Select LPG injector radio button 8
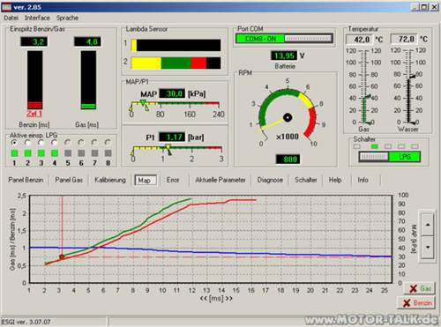441x327 pixels. [x=108, y=143]
